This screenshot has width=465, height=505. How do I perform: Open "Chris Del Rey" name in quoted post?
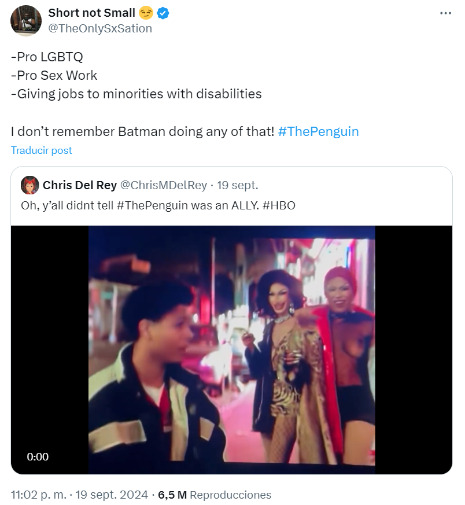coord(80,185)
